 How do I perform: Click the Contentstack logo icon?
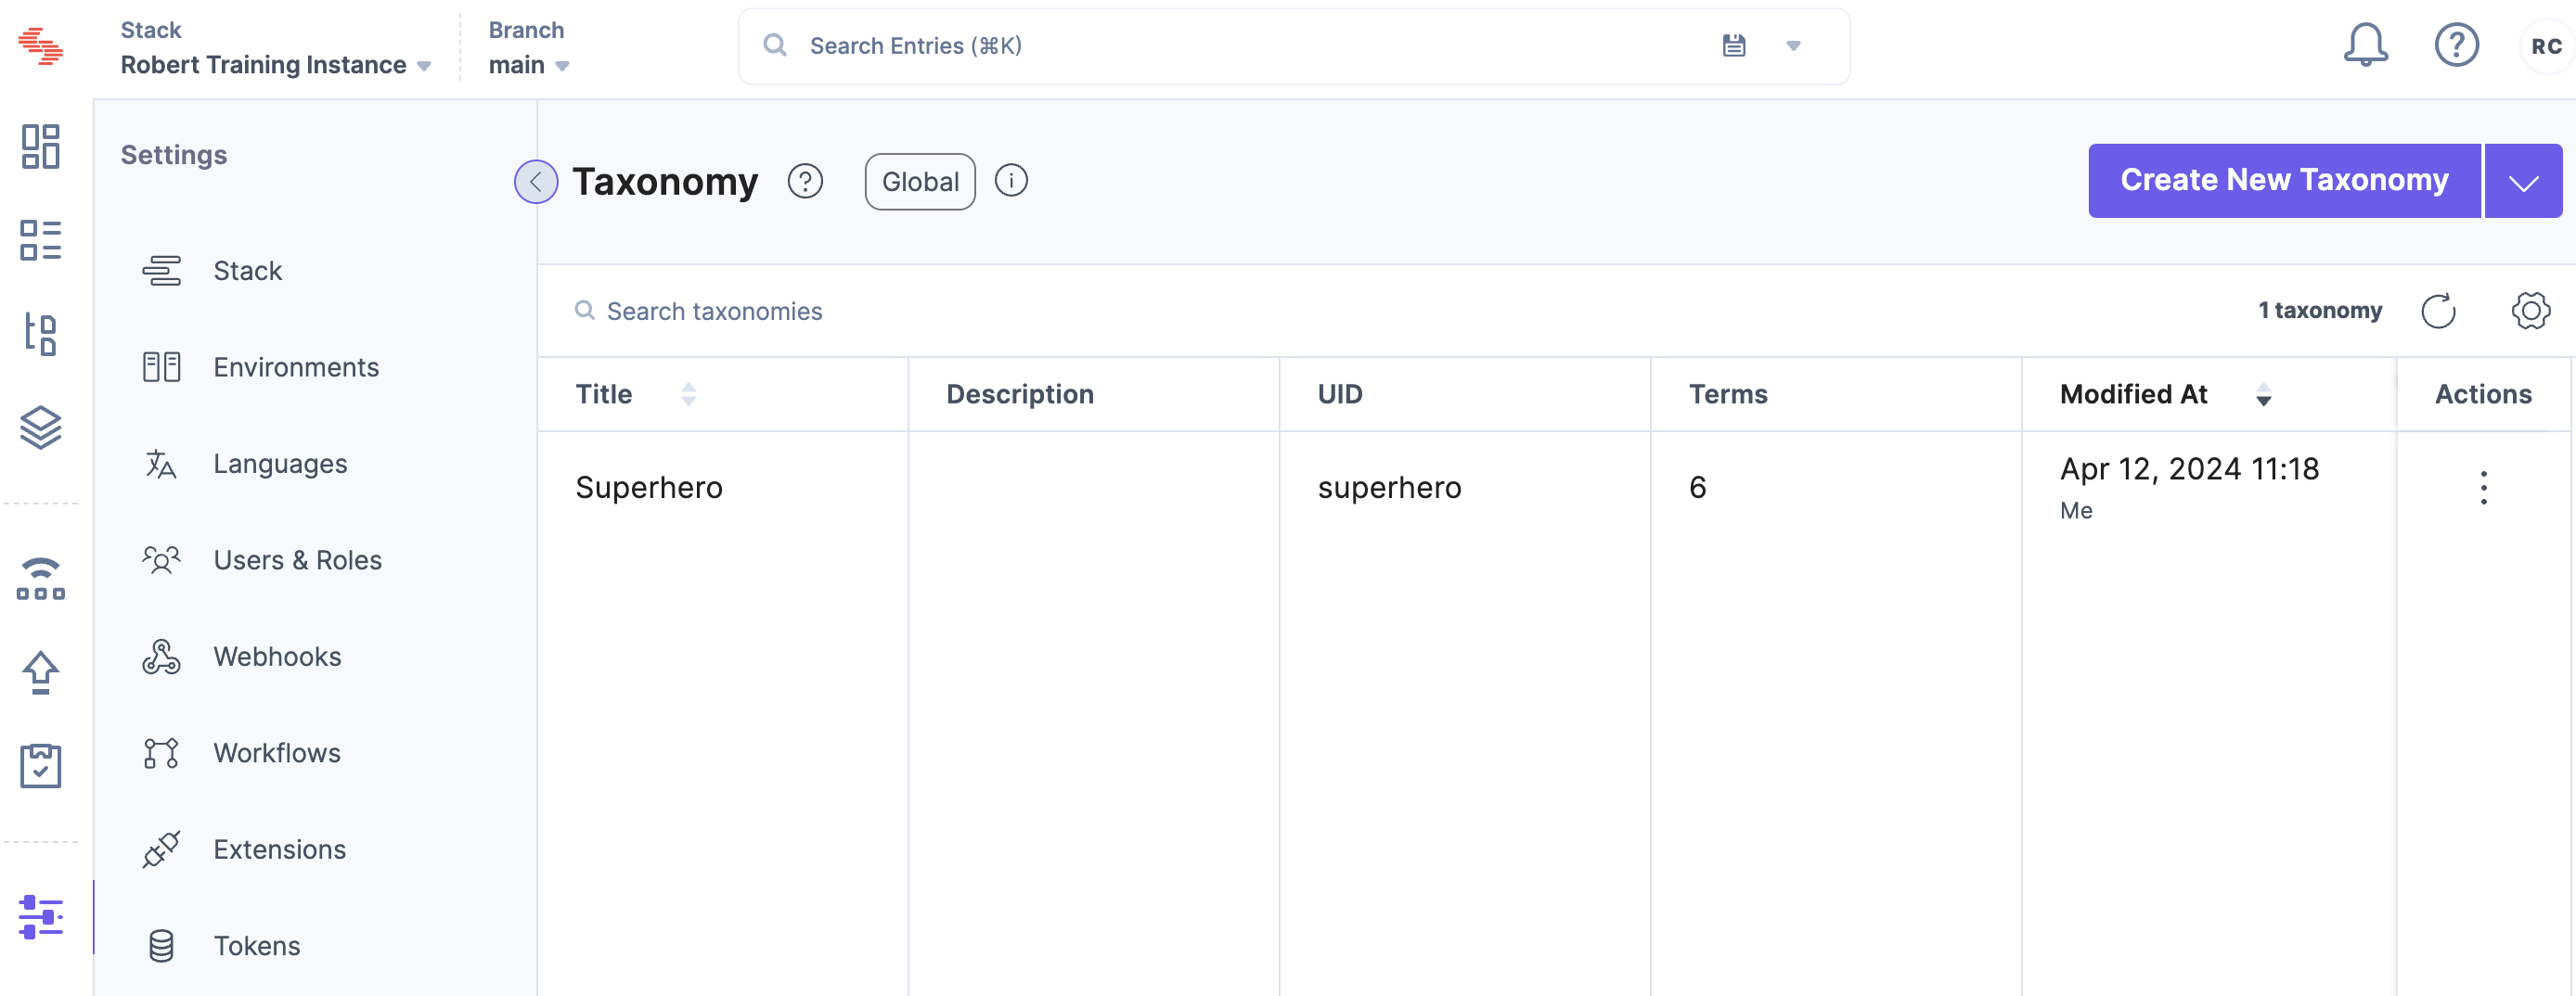click(41, 46)
